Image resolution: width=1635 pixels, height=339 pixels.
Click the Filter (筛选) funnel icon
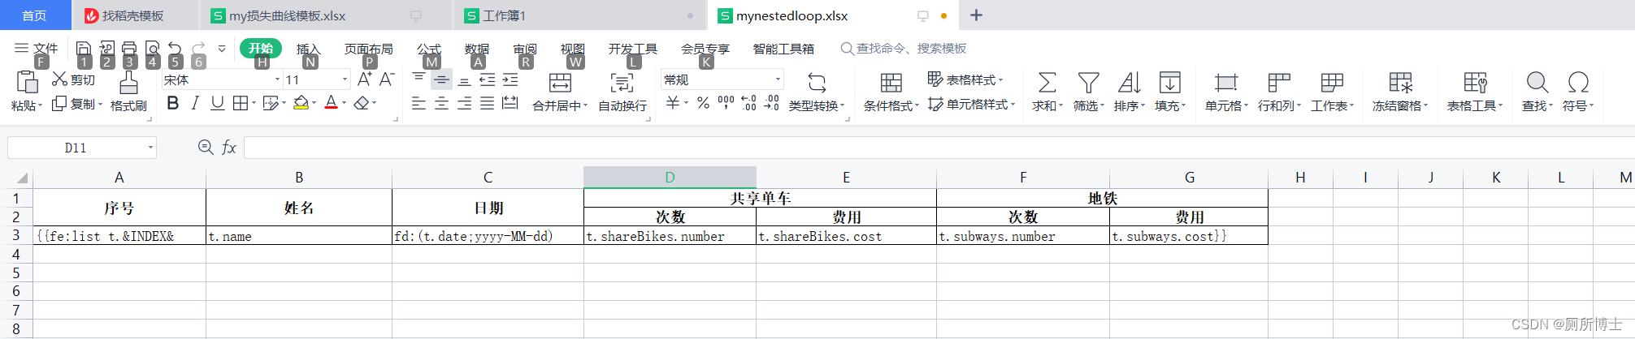click(x=1088, y=82)
